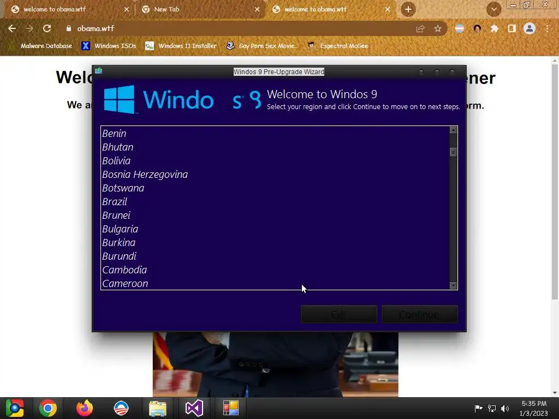Bookmark this page with star icon

[x=437, y=29]
